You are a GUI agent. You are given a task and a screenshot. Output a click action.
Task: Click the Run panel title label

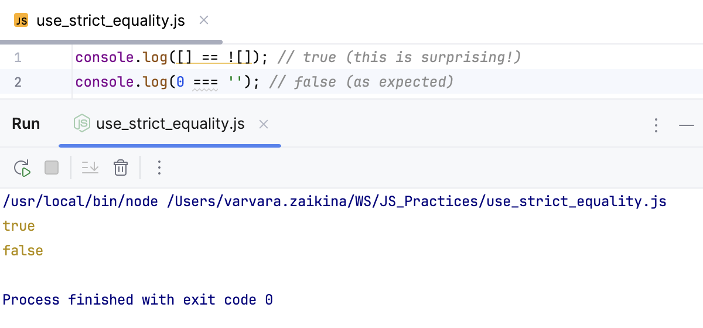(x=26, y=124)
